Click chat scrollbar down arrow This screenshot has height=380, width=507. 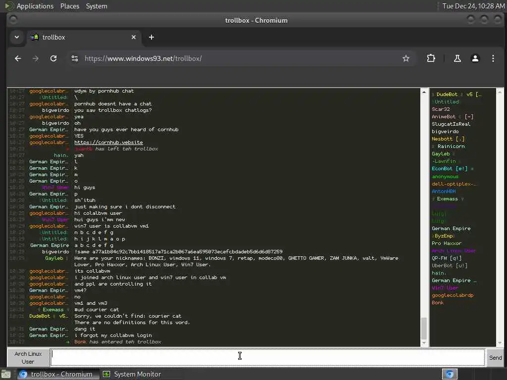click(x=424, y=343)
